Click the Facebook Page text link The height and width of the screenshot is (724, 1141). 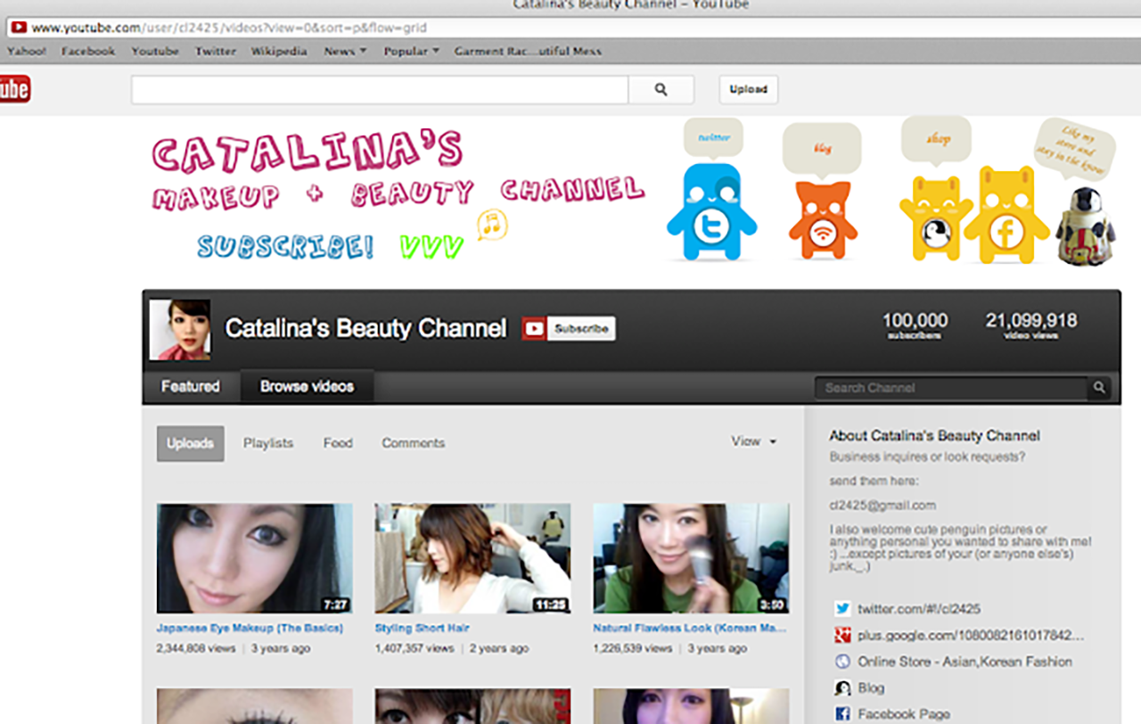pos(904,714)
